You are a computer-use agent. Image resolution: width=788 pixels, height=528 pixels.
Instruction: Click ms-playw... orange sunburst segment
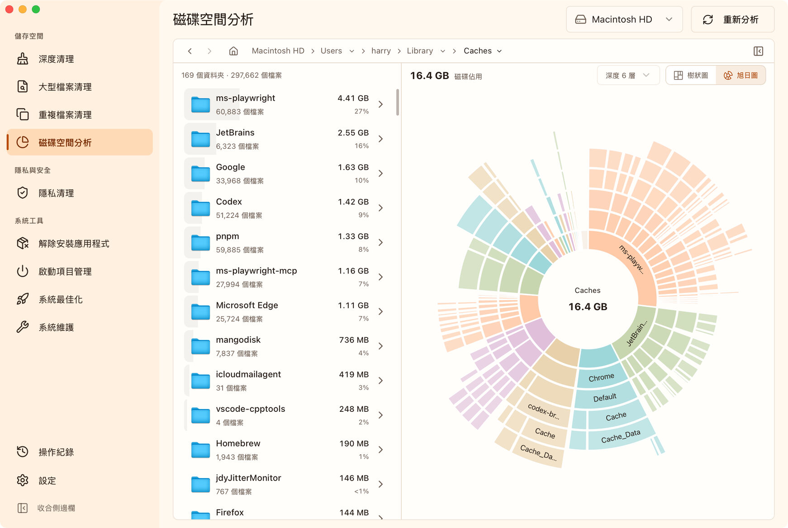631,259
